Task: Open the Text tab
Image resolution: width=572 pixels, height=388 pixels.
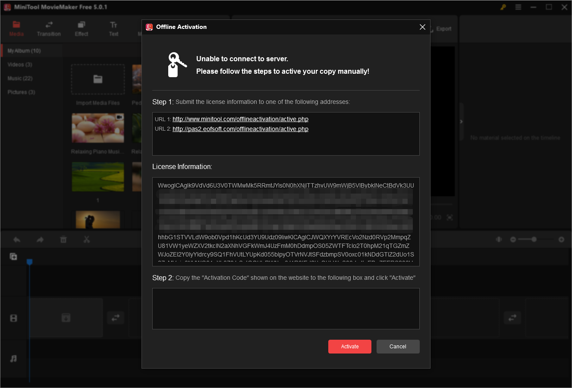Action: [x=113, y=28]
